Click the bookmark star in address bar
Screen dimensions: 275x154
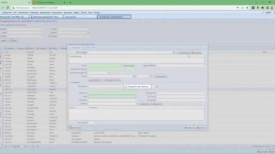point(247,8)
